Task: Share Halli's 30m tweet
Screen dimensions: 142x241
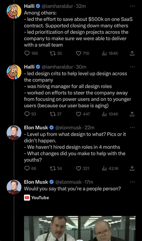Action: (x=132, y=114)
